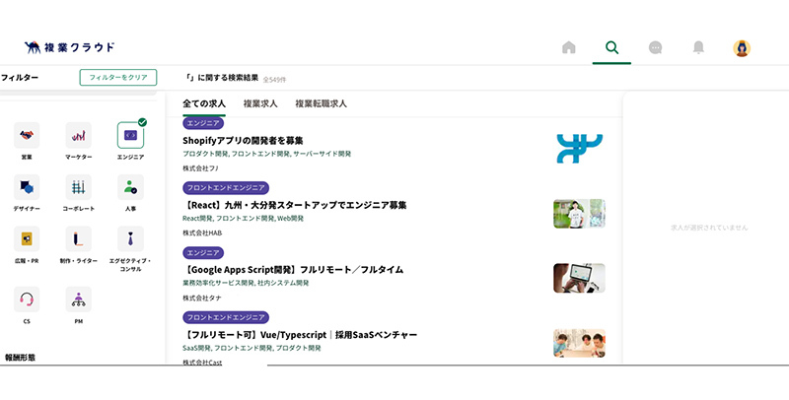The width and height of the screenshot is (789, 400).
Task: Uncheck the selected エンジニア category
Action: (x=130, y=135)
